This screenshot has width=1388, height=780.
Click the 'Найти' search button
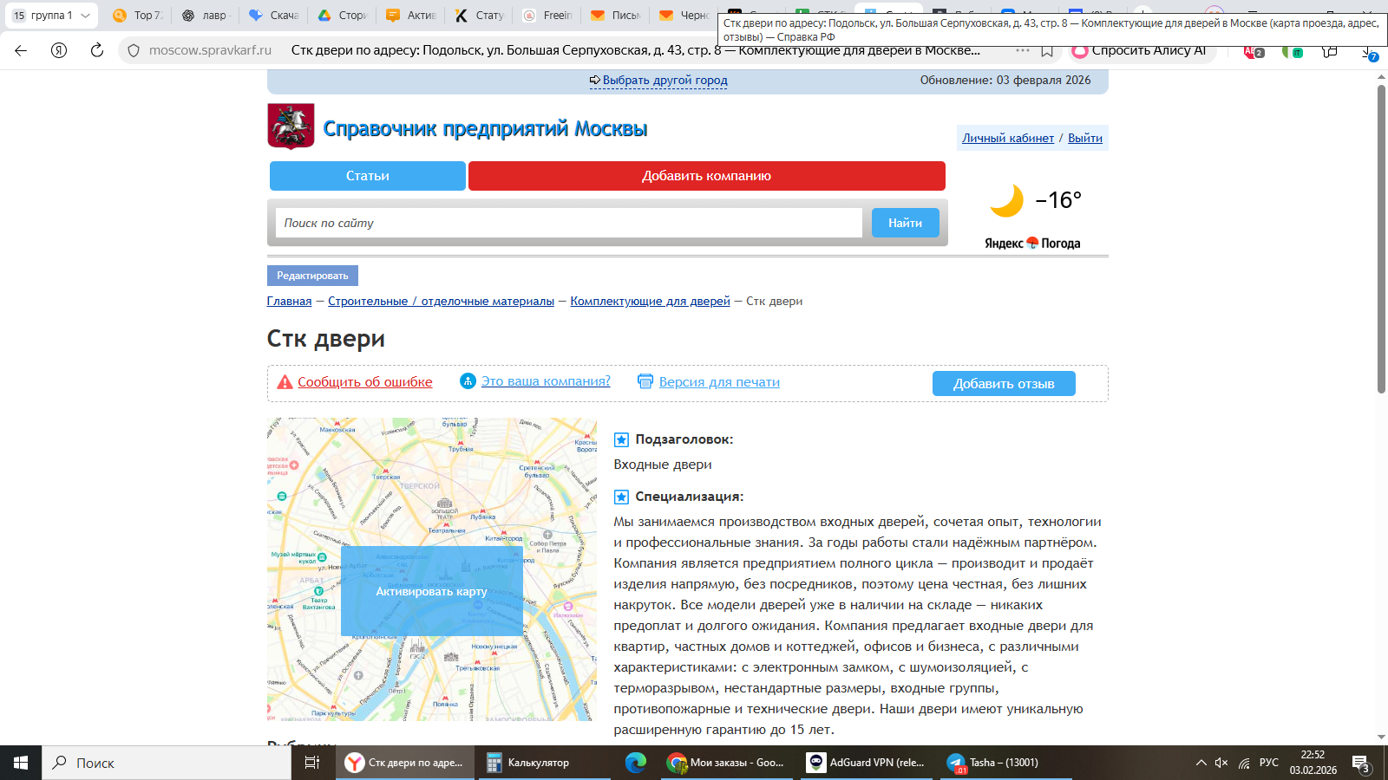point(905,223)
